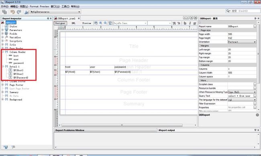
Task: Select $F{User} field under Detail 1
Action: (x=18, y=74)
